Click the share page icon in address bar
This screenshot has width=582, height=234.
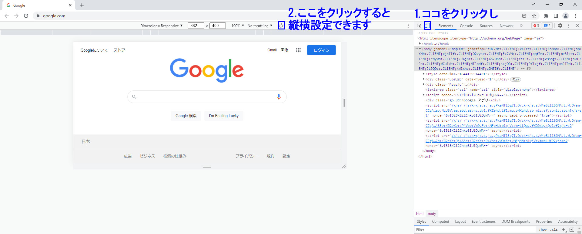pyautogui.click(x=524, y=16)
